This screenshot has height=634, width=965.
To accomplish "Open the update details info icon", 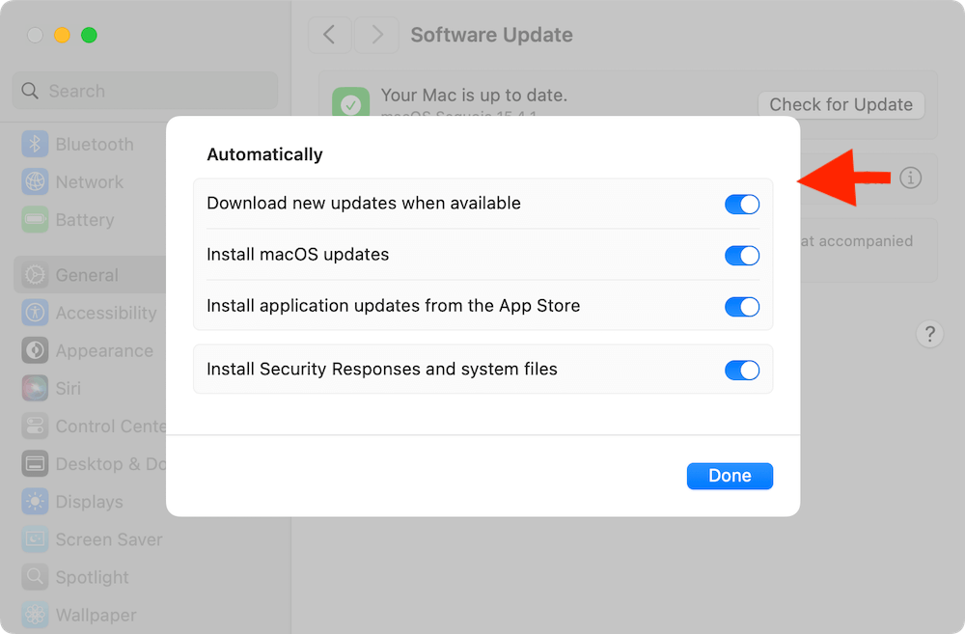I will coord(910,178).
